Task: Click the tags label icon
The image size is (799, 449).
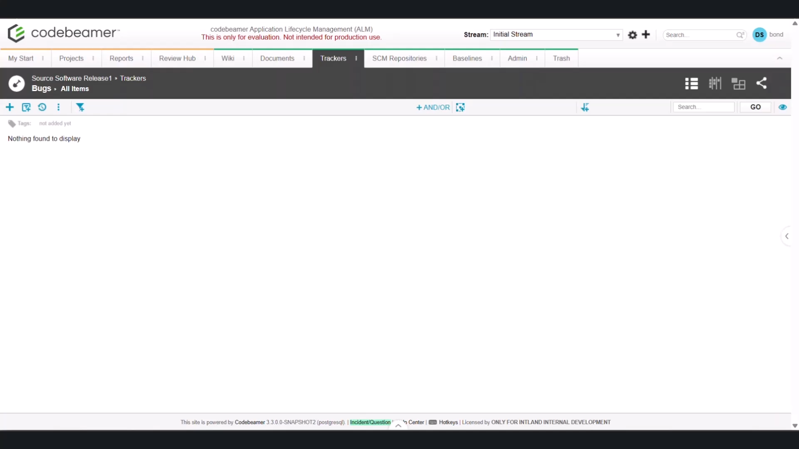Action: click(x=12, y=123)
